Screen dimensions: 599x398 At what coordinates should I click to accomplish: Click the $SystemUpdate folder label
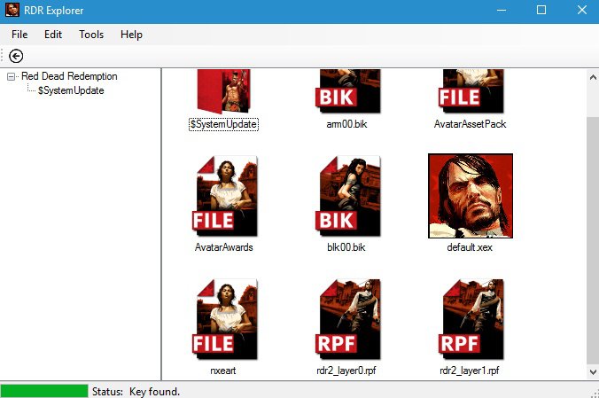pos(223,124)
